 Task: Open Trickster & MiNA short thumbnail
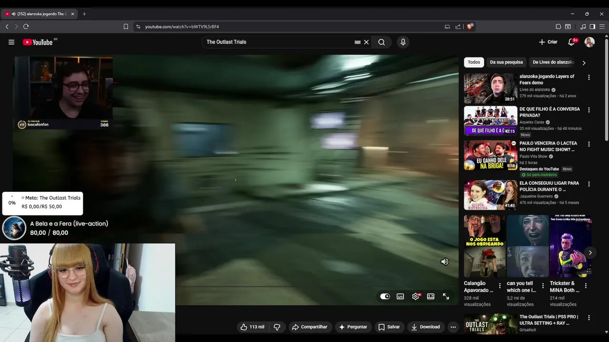570,246
